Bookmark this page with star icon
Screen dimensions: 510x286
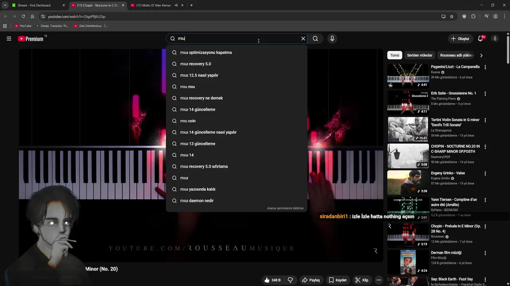pyautogui.click(x=451, y=16)
